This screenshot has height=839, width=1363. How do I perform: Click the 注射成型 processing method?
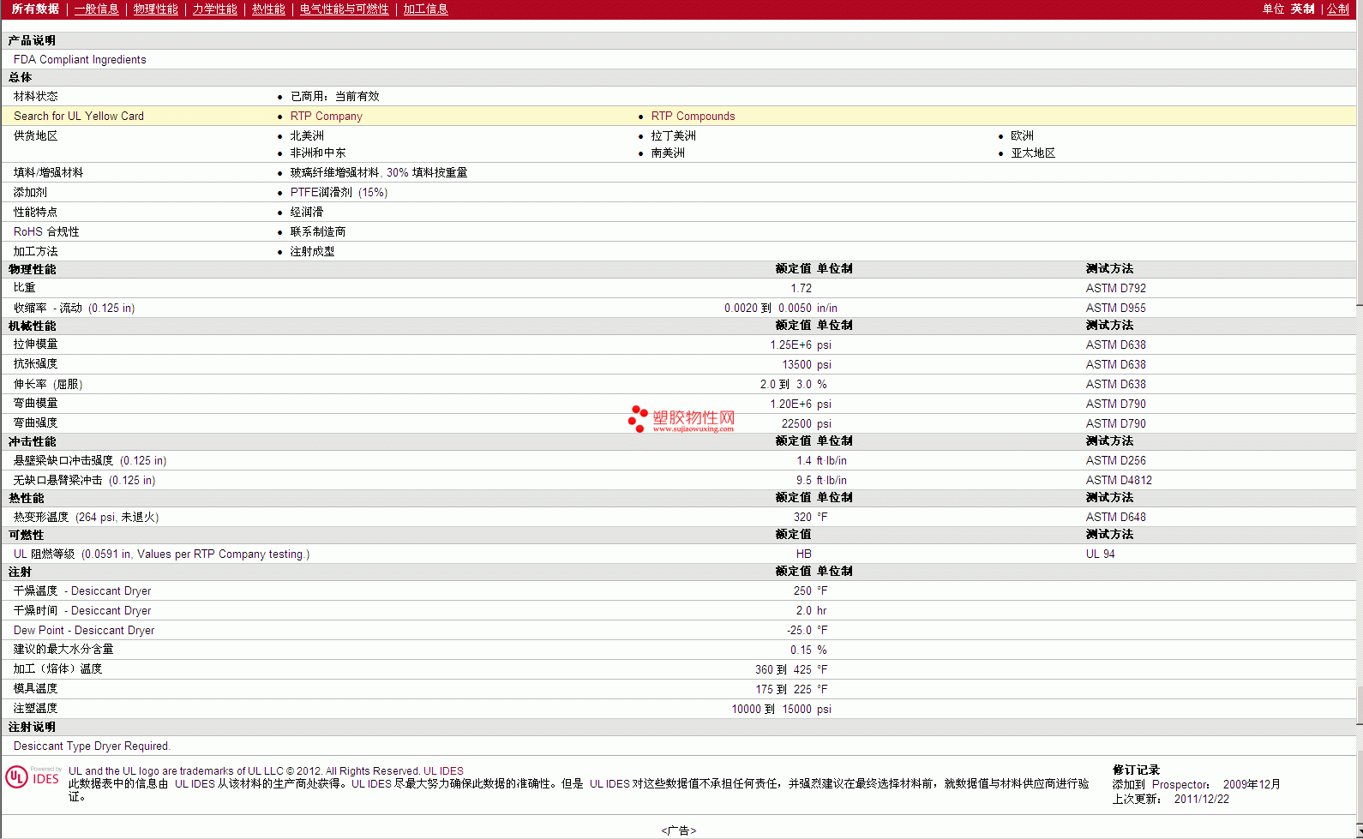[312, 251]
